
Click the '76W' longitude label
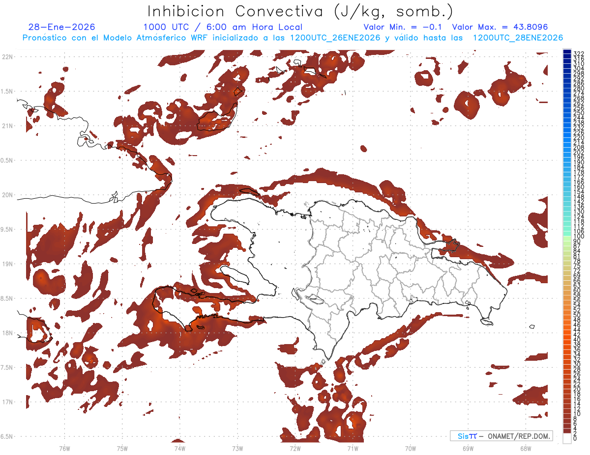[x=64, y=448]
